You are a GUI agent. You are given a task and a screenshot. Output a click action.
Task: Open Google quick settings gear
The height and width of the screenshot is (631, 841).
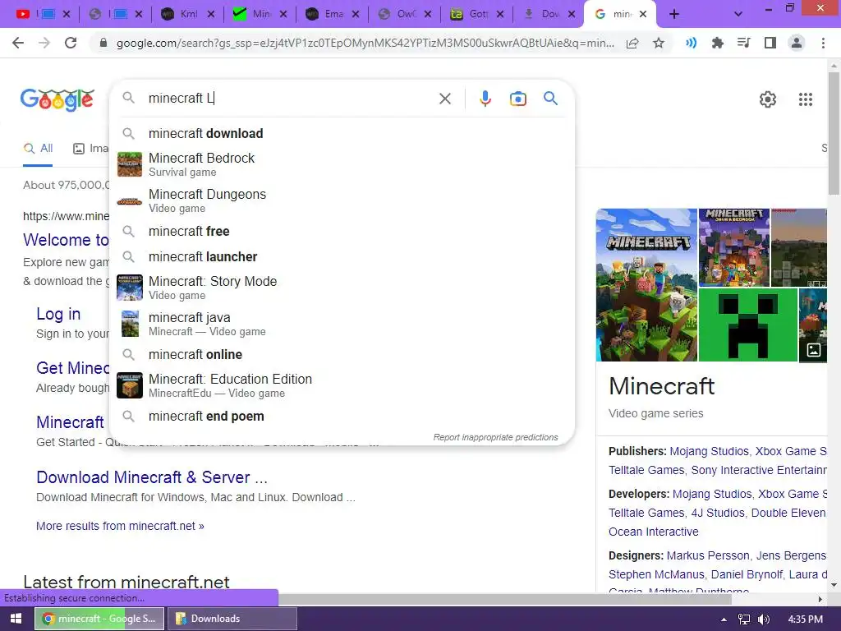pos(768,99)
